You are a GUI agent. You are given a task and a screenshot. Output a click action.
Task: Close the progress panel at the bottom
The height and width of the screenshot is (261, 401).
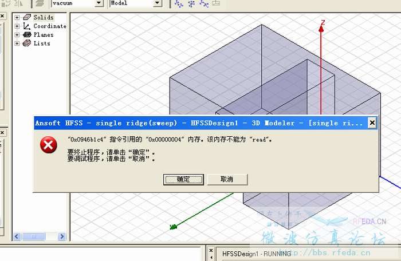coord(211,251)
